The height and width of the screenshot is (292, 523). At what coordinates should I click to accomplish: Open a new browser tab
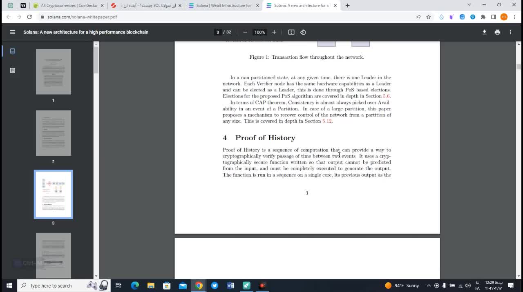click(x=348, y=6)
